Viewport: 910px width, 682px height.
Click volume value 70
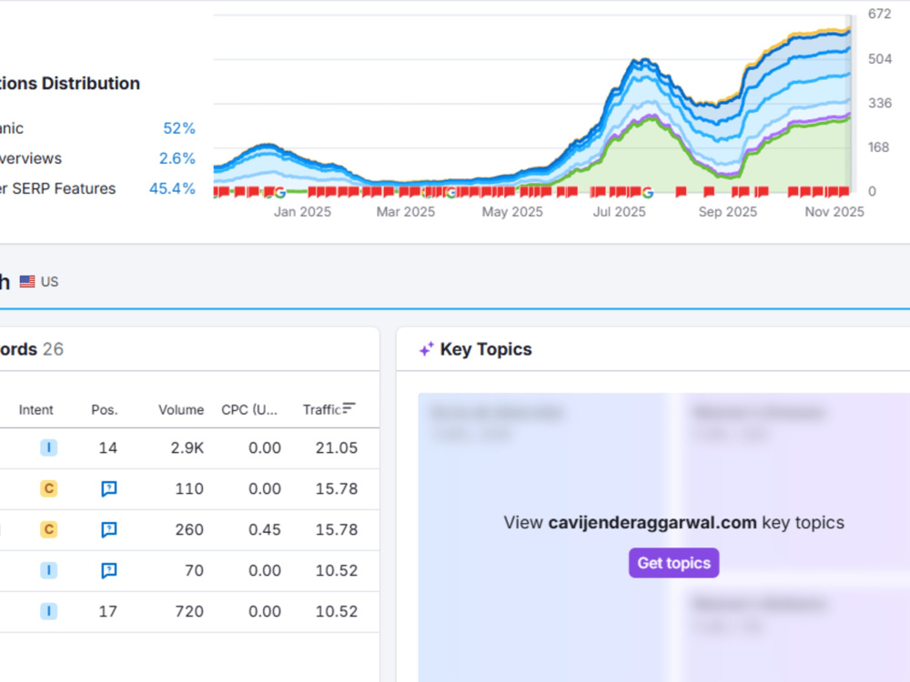pos(195,571)
